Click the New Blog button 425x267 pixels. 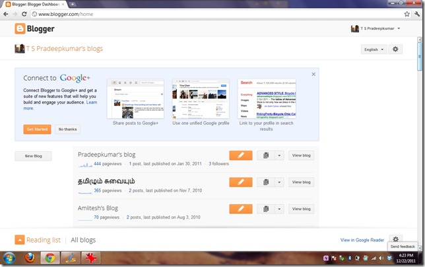[x=34, y=156]
